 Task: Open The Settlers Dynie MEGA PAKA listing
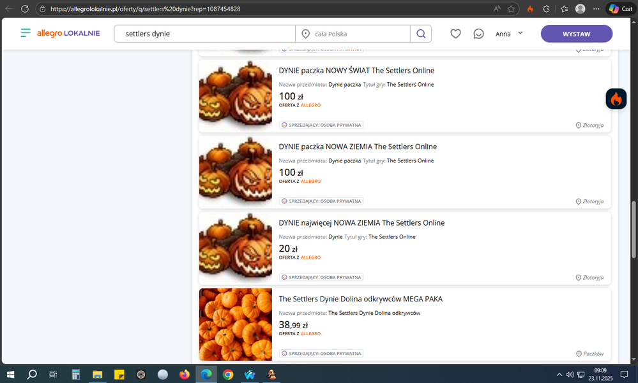pos(360,299)
